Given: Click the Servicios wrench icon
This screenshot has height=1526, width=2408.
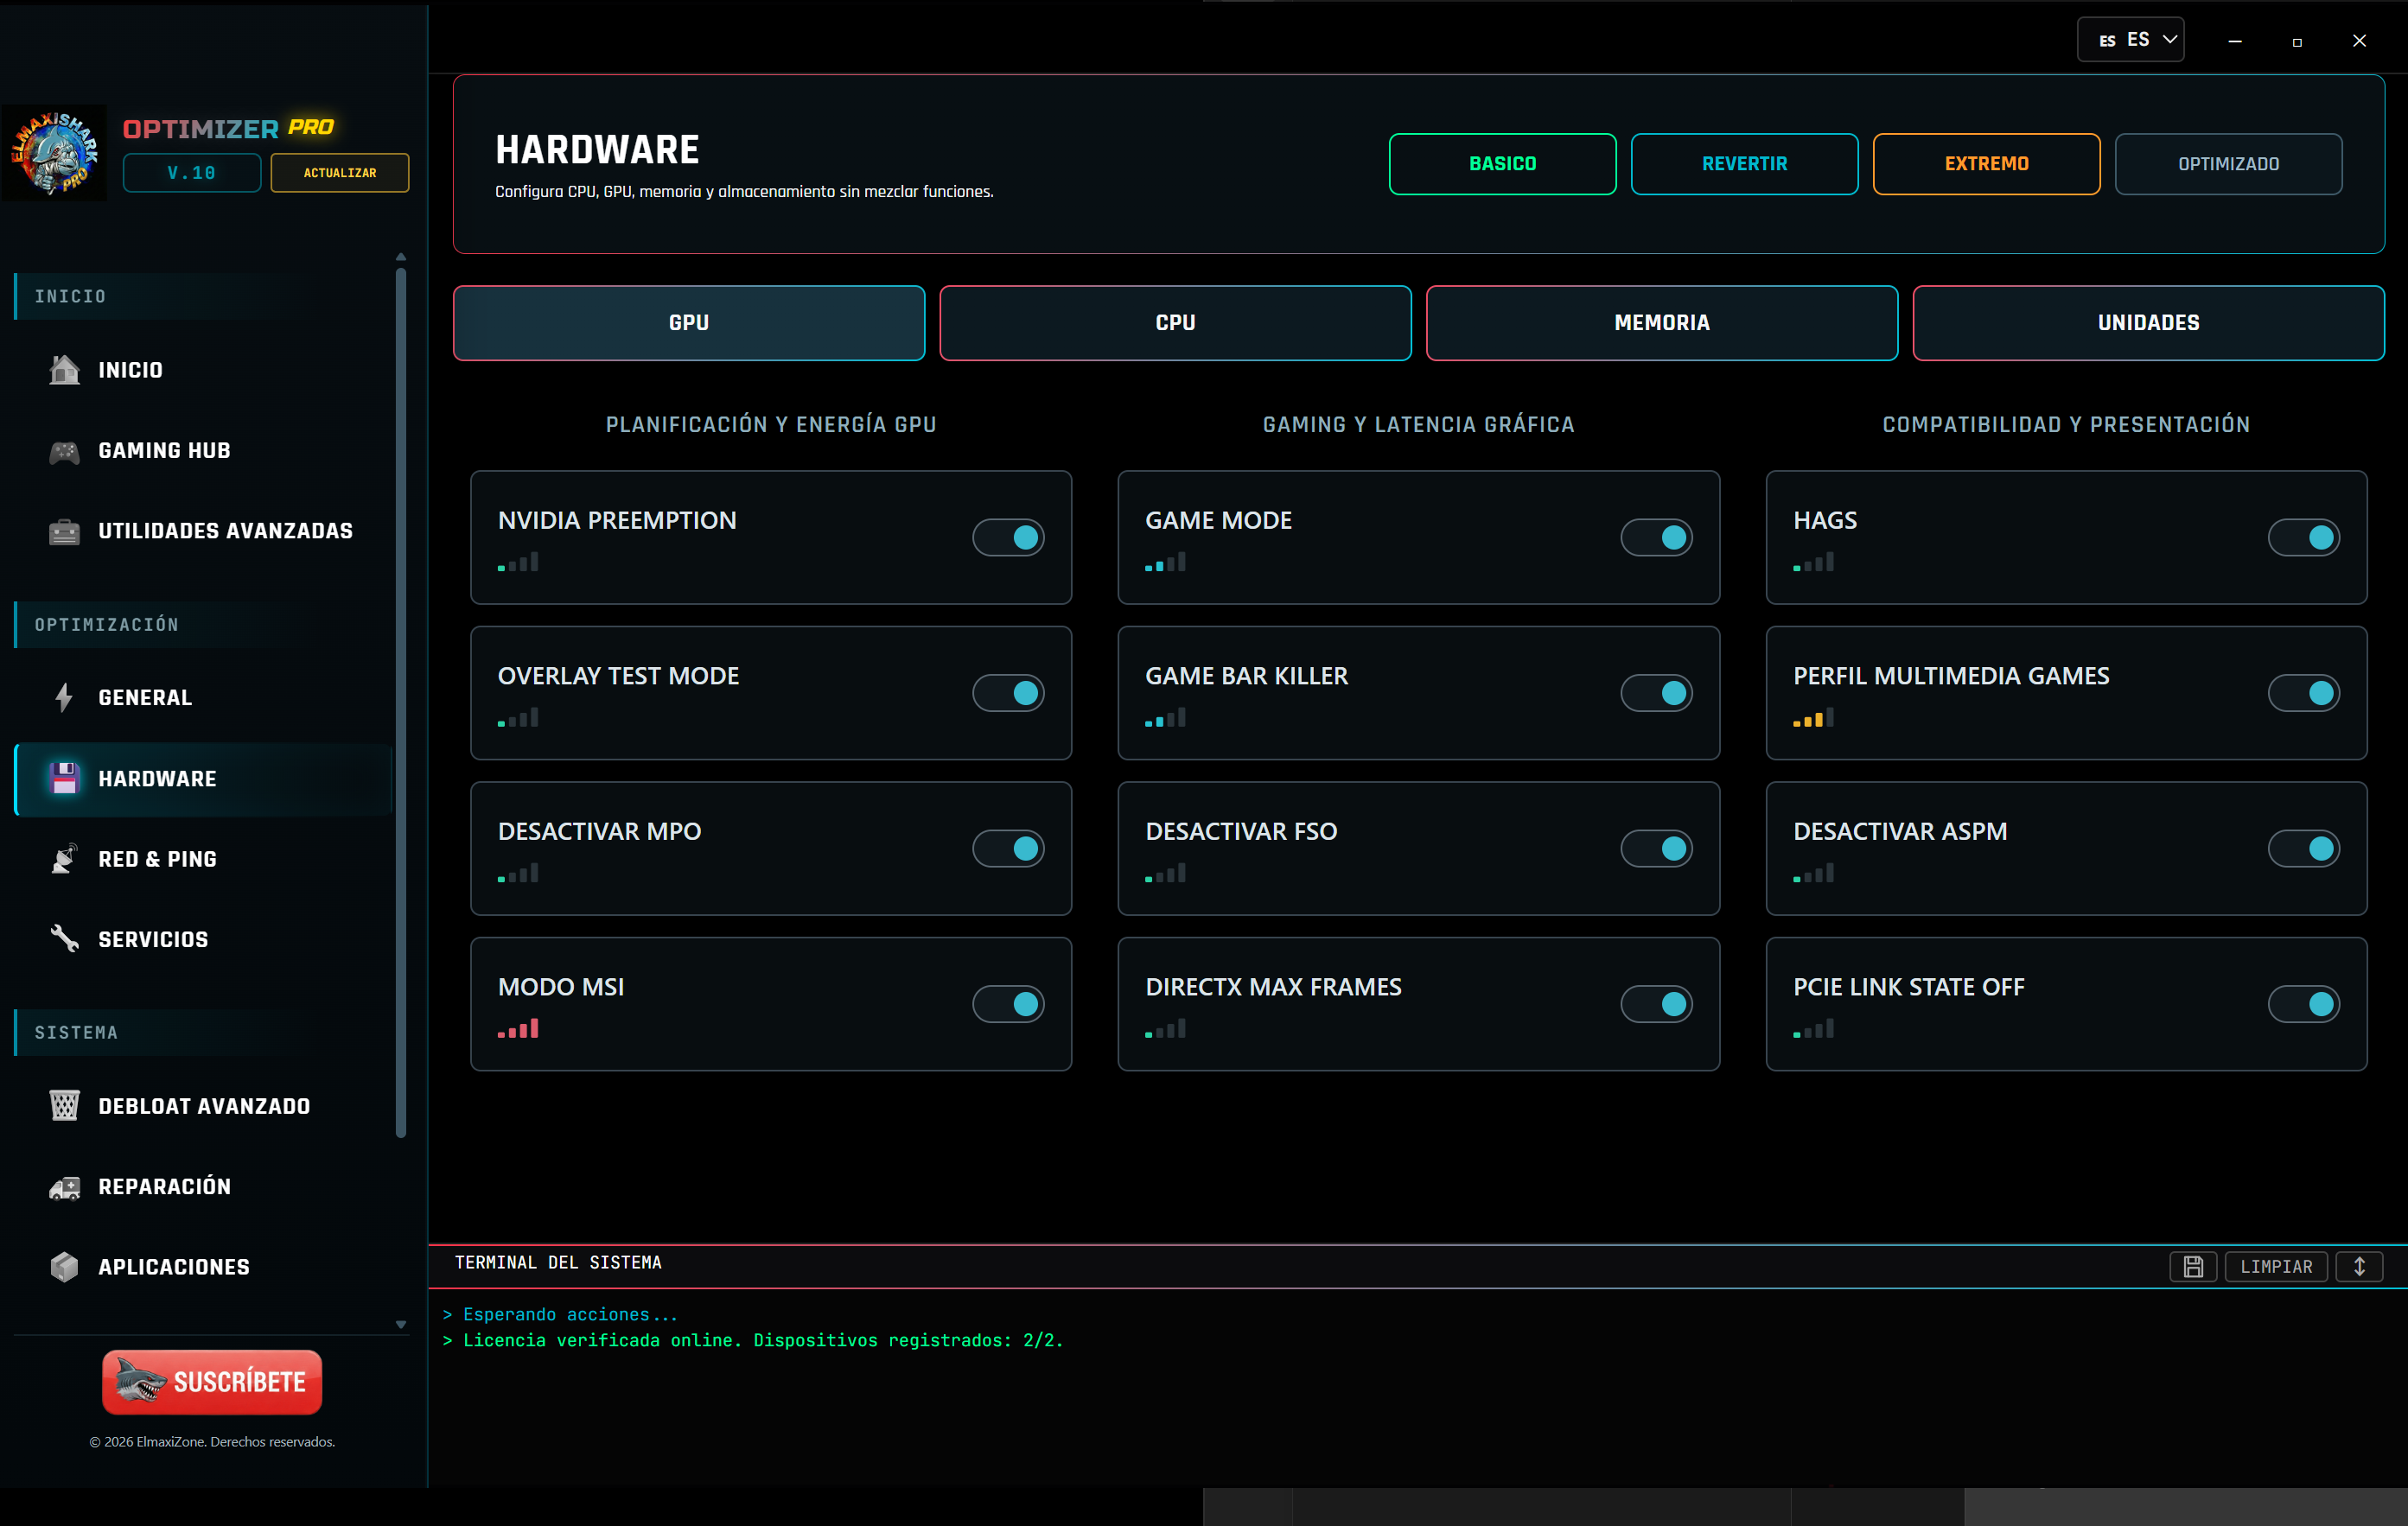Looking at the screenshot, I should 64,939.
